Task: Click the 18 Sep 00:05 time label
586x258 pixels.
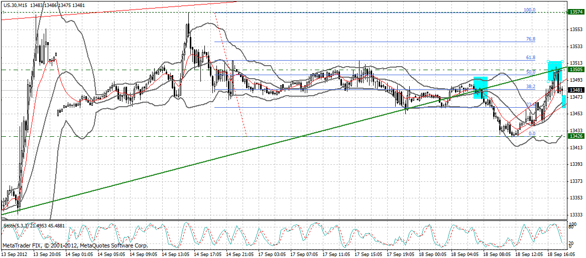Action: 432,254
